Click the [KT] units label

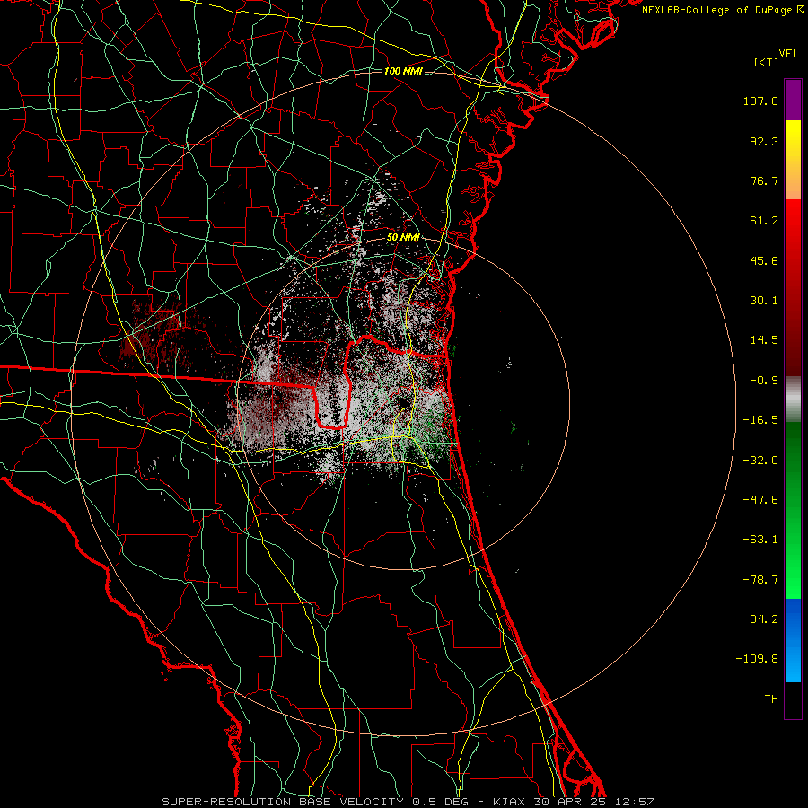(x=766, y=62)
